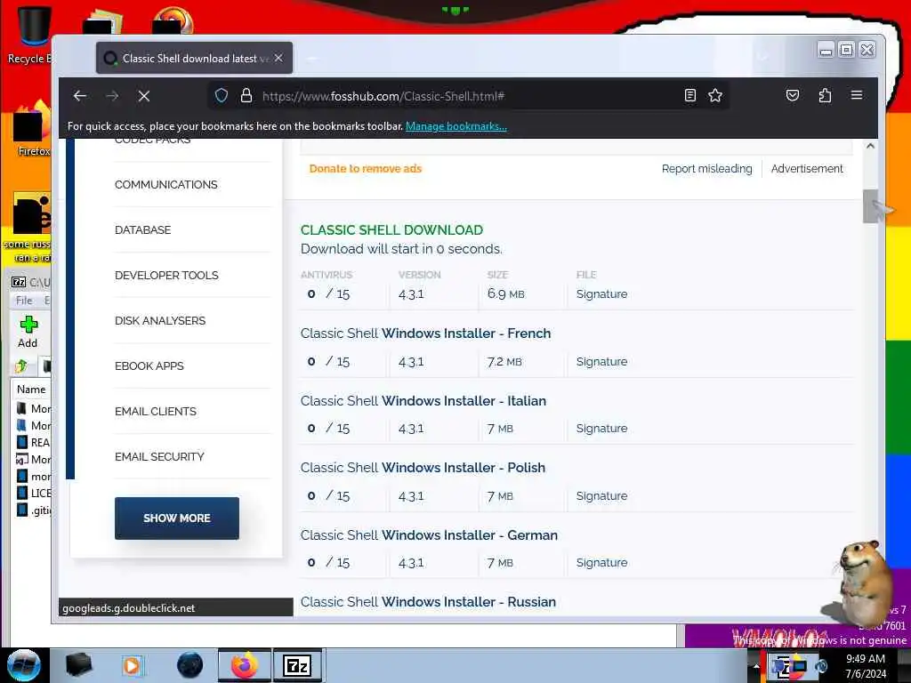Download Classic Shell Windows Installer - French
Screen dimensions: 911x683
[x=425, y=333]
